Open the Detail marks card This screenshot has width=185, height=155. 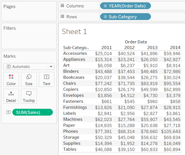pos(11,96)
